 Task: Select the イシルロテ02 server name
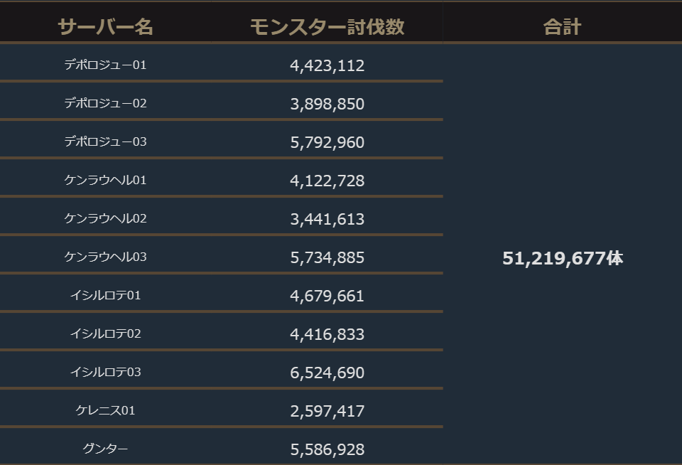click(105, 334)
